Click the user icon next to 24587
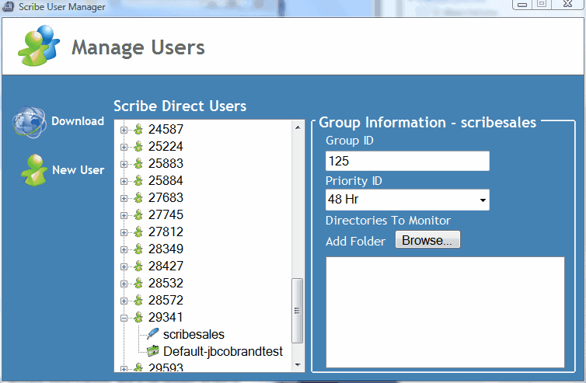The height and width of the screenshot is (383, 586). [x=138, y=129]
